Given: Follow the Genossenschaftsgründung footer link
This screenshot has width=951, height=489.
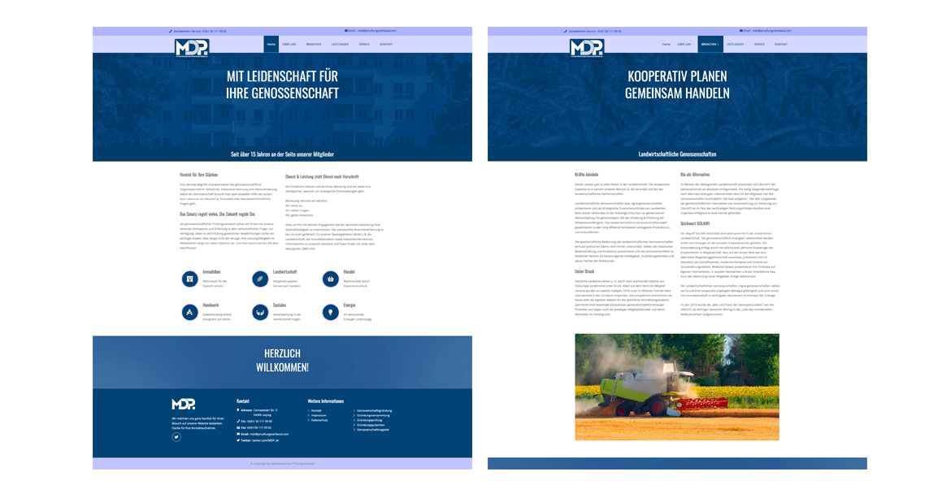Looking at the screenshot, I should (374, 410).
